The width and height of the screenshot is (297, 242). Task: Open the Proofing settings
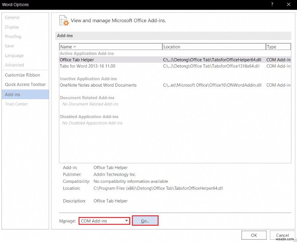click(x=13, y=36)
